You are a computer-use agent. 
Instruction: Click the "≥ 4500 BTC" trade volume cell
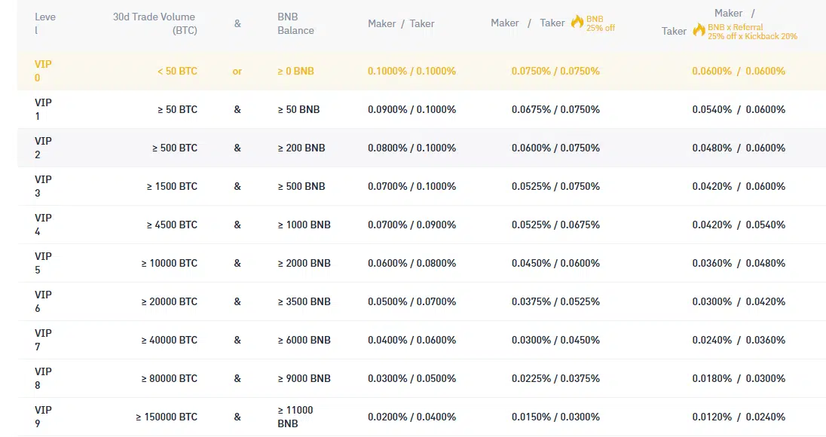(x=172, y=225)
